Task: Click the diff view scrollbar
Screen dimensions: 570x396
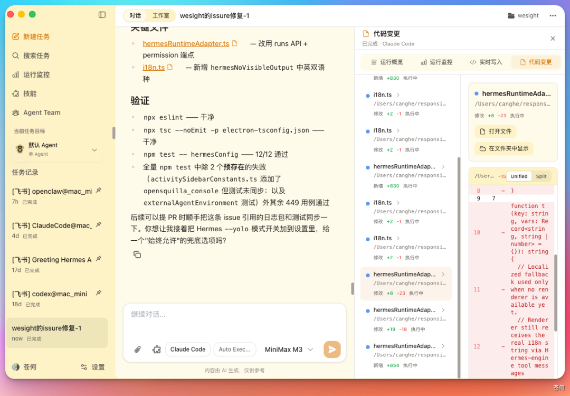Action: tap(555, 293)
